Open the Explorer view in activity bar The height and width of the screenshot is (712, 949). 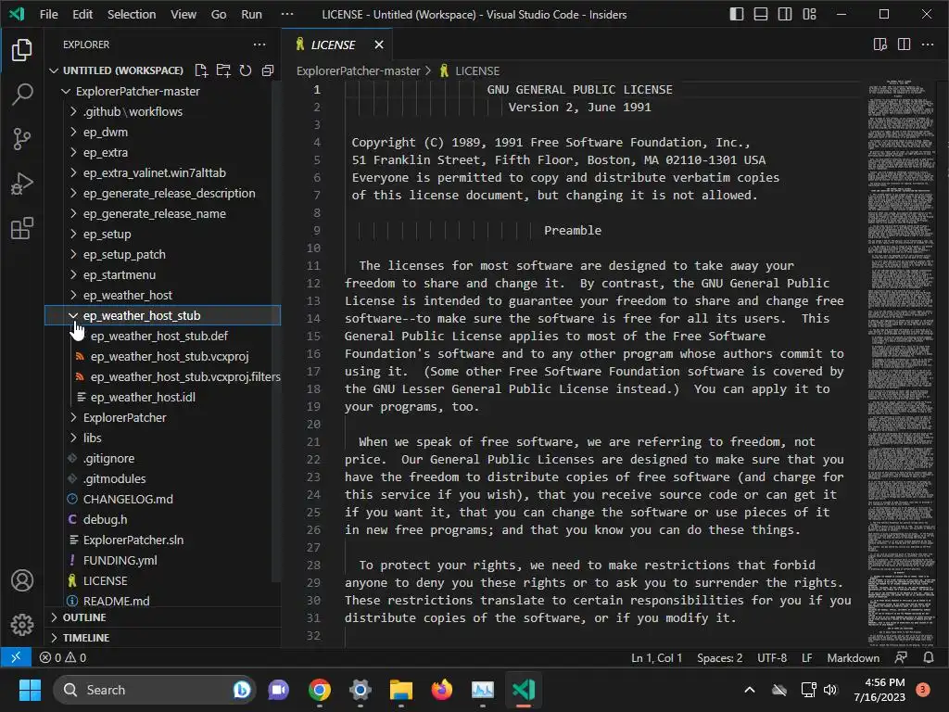[x=22, y=50]
